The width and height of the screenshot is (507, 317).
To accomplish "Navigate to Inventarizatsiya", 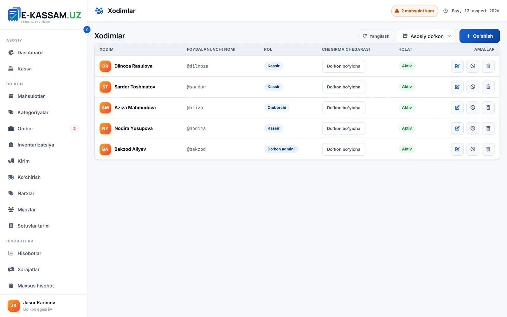I will click(43, 145).
